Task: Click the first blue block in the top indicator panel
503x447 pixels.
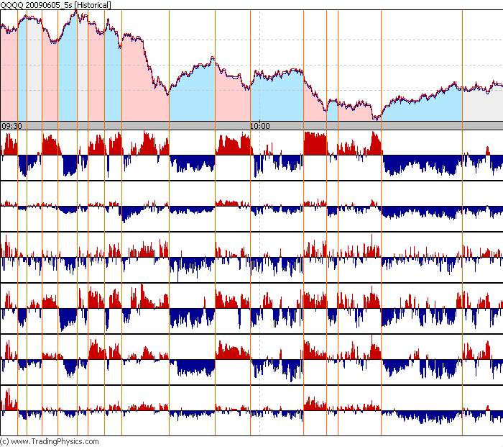Action: (29, 163)
